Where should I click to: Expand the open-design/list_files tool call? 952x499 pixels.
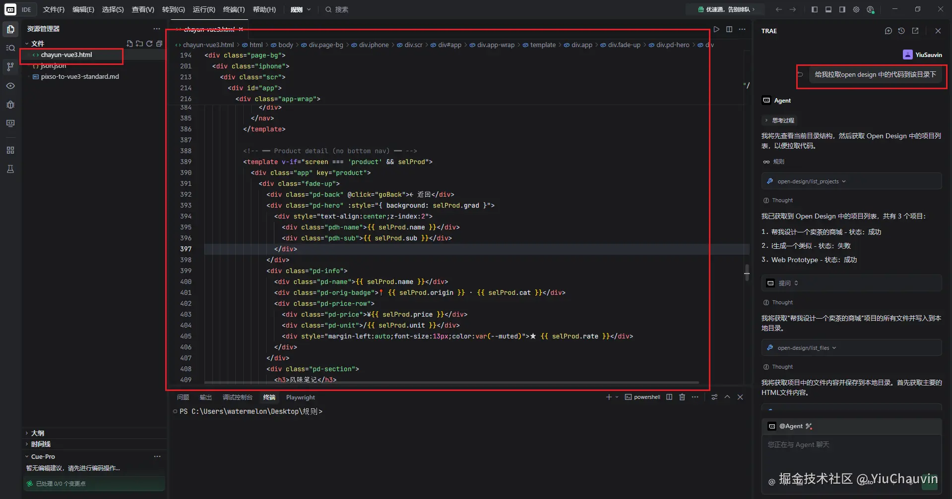pos(851,348)
